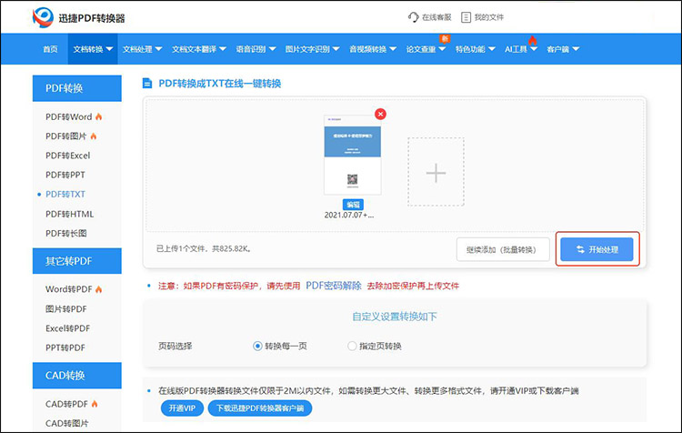Expand 图片文字识别 dropdown arrow
This screenshot has width=682, height=433.
click(336, 49)
